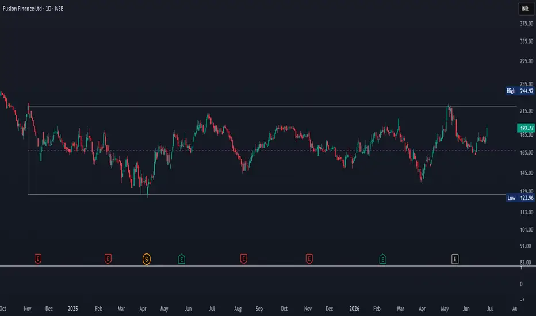The image size is (536, 316).
Task: Click the 91.00 price scale label
Action: [x=526, y=246]
